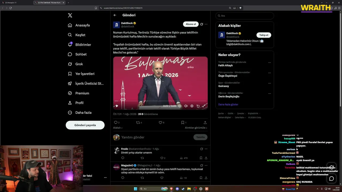The image size is (342, 192).
Task: Open more options on Frodo's reply
Action: [206, 149]
